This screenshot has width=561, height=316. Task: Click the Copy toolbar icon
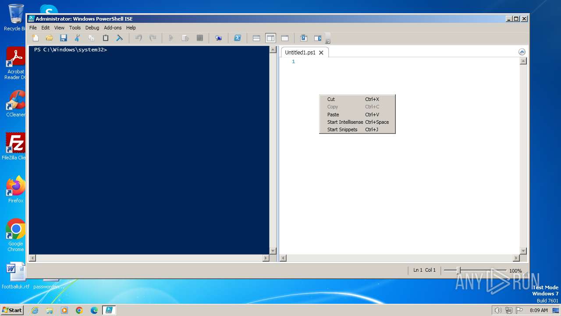click(x=92, y=38)
